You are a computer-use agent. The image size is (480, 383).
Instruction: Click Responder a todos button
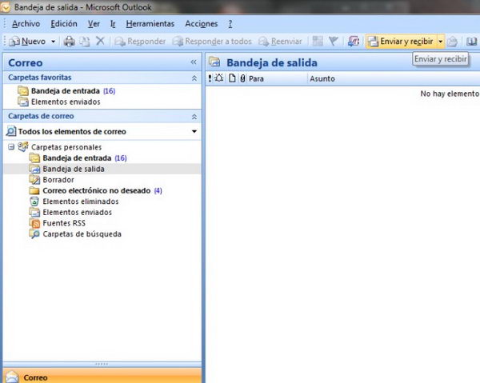point(212,42)
